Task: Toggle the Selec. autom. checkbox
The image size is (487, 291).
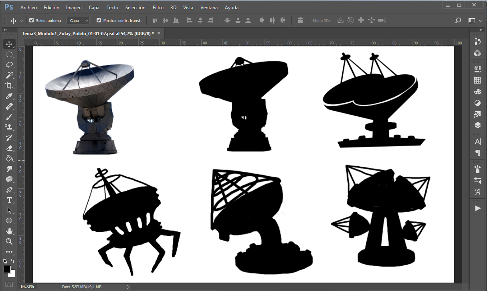Action: pos(32,20)
